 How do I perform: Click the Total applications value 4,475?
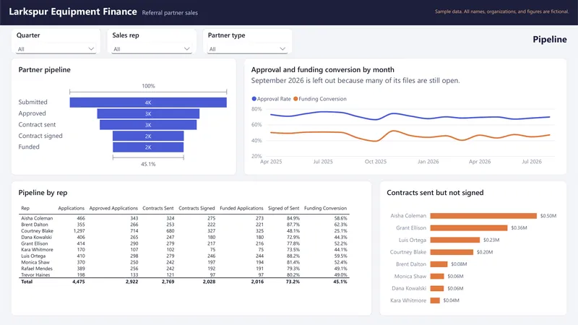coord(79,282)
